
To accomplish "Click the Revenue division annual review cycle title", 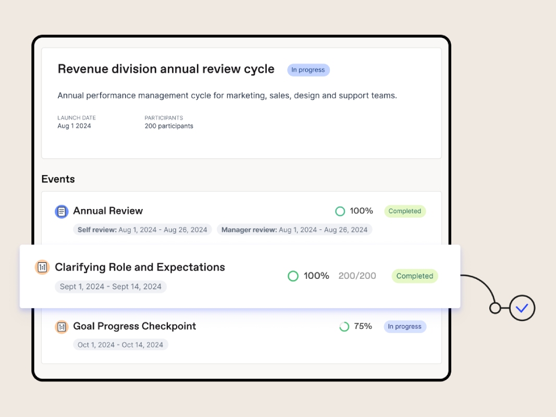I will click(166, 69).
